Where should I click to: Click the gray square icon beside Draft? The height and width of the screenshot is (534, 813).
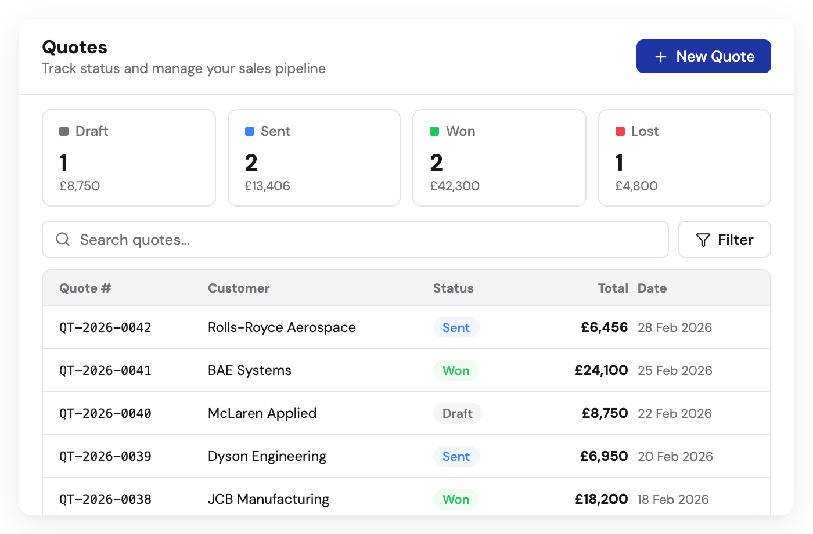63,131
